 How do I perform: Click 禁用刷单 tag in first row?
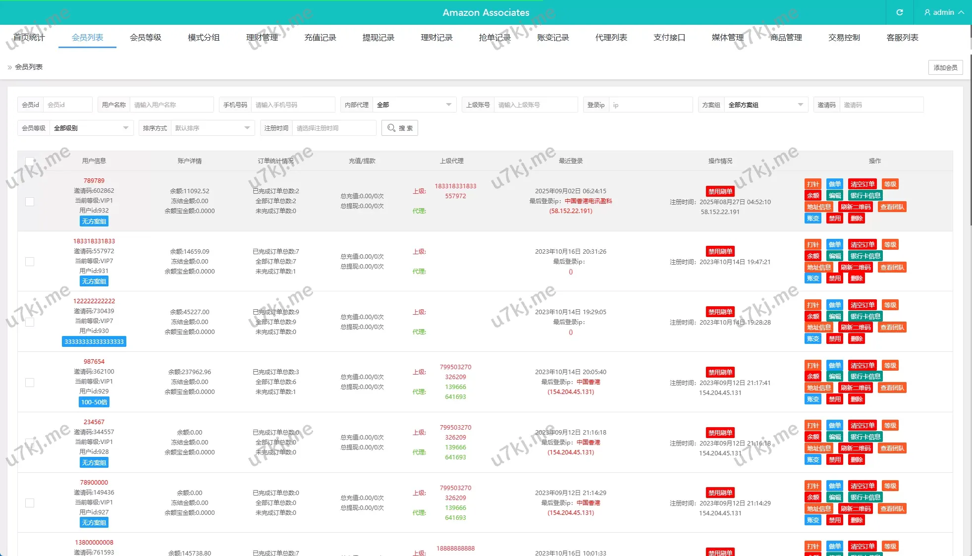720,191
